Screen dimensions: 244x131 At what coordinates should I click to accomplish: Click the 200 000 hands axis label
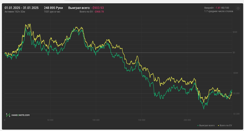(x=187, y=120)
